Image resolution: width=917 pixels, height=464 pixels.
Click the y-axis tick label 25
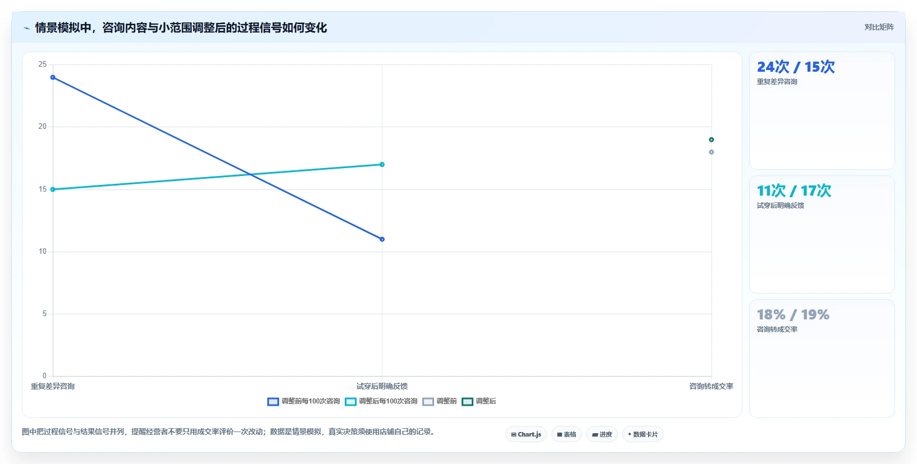tap(43, 64)
